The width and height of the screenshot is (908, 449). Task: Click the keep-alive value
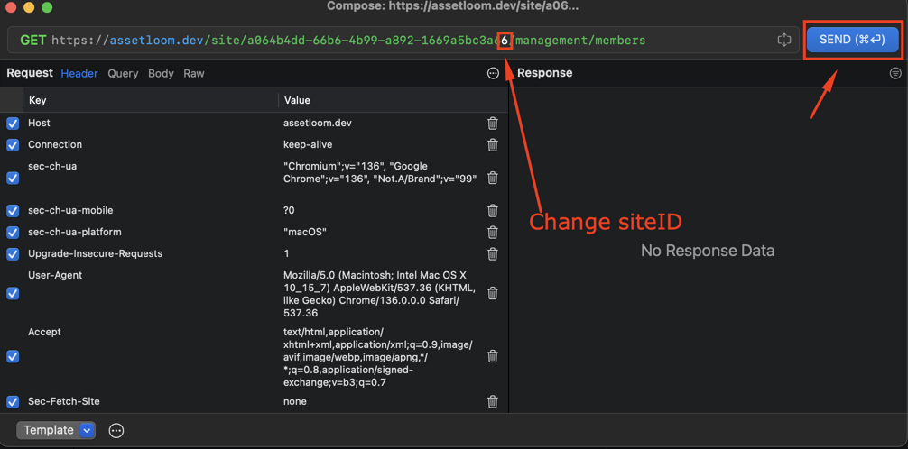(308, 144)
